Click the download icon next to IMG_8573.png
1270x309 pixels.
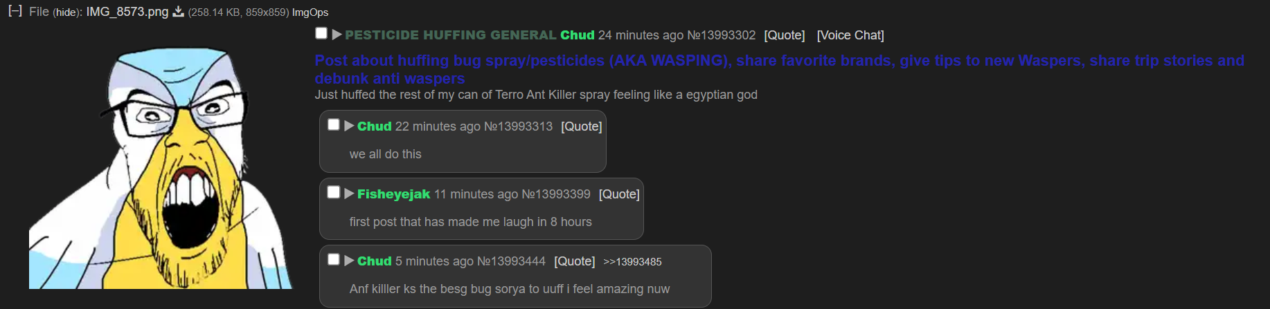(178, 12)
